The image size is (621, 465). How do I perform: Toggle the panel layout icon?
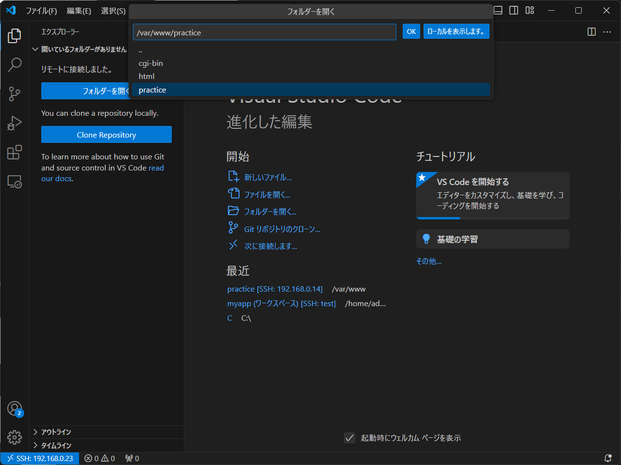point(497,10)
